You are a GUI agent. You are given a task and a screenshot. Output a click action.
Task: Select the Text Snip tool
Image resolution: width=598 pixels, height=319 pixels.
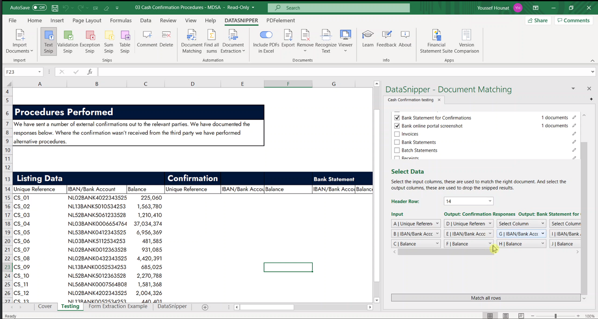click(x=48, y=41)
